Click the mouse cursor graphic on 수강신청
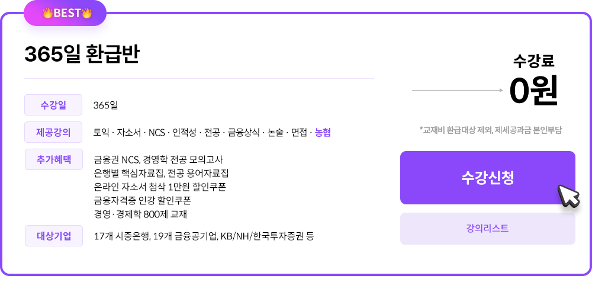The image size is (592, 295). 568,195
